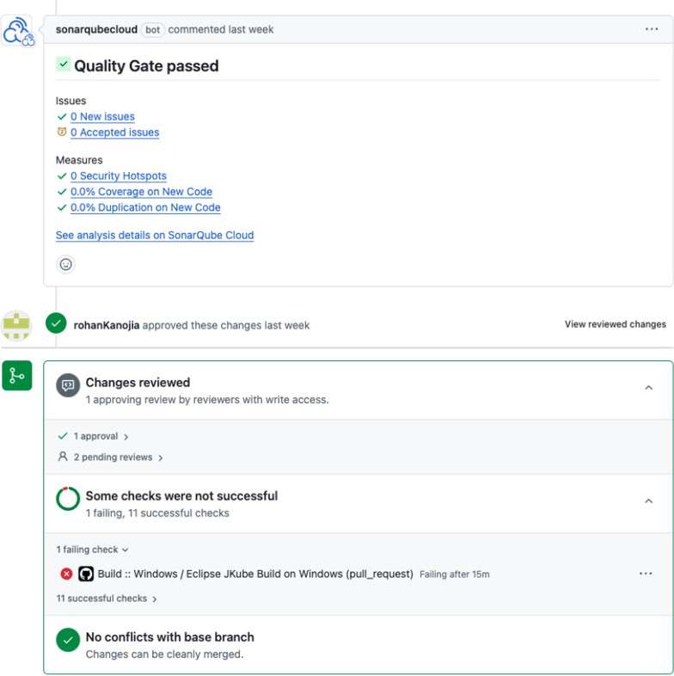Open the 0 Security Hotspots link

118,176
